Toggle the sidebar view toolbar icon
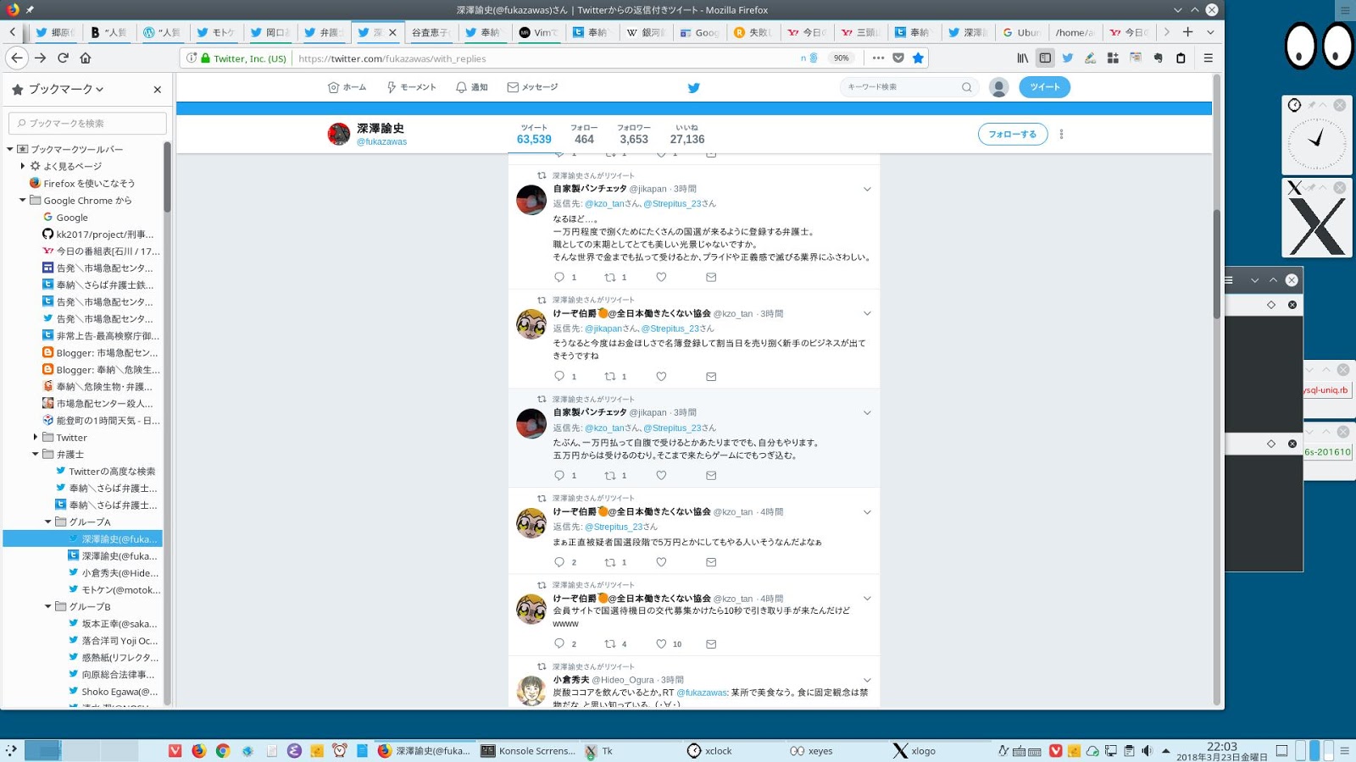This screenshot has width=1356, height=762. point(1045,58)
